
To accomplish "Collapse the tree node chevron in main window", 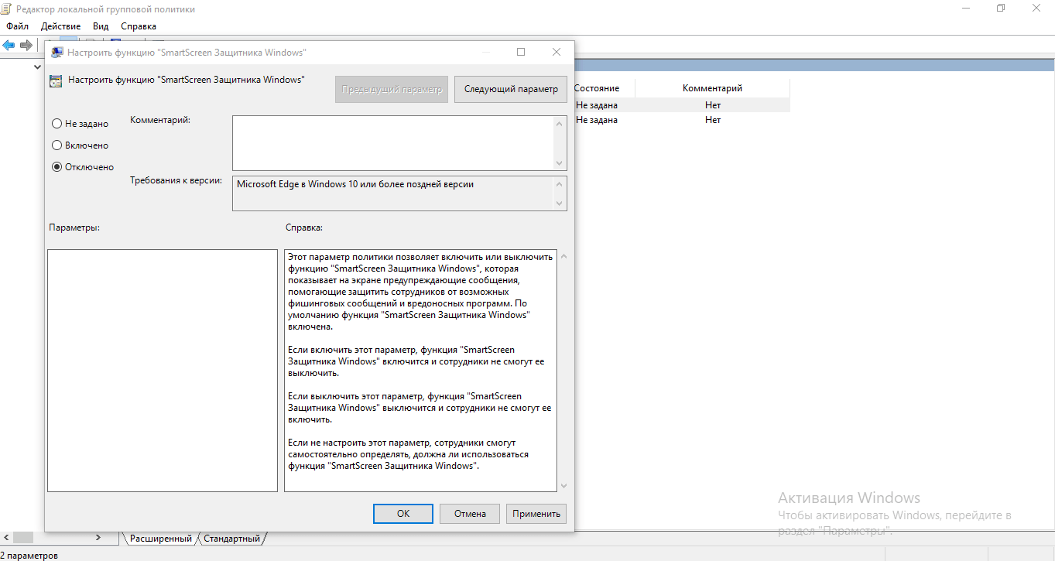I will pyautogui.click(x=37, y=67).
